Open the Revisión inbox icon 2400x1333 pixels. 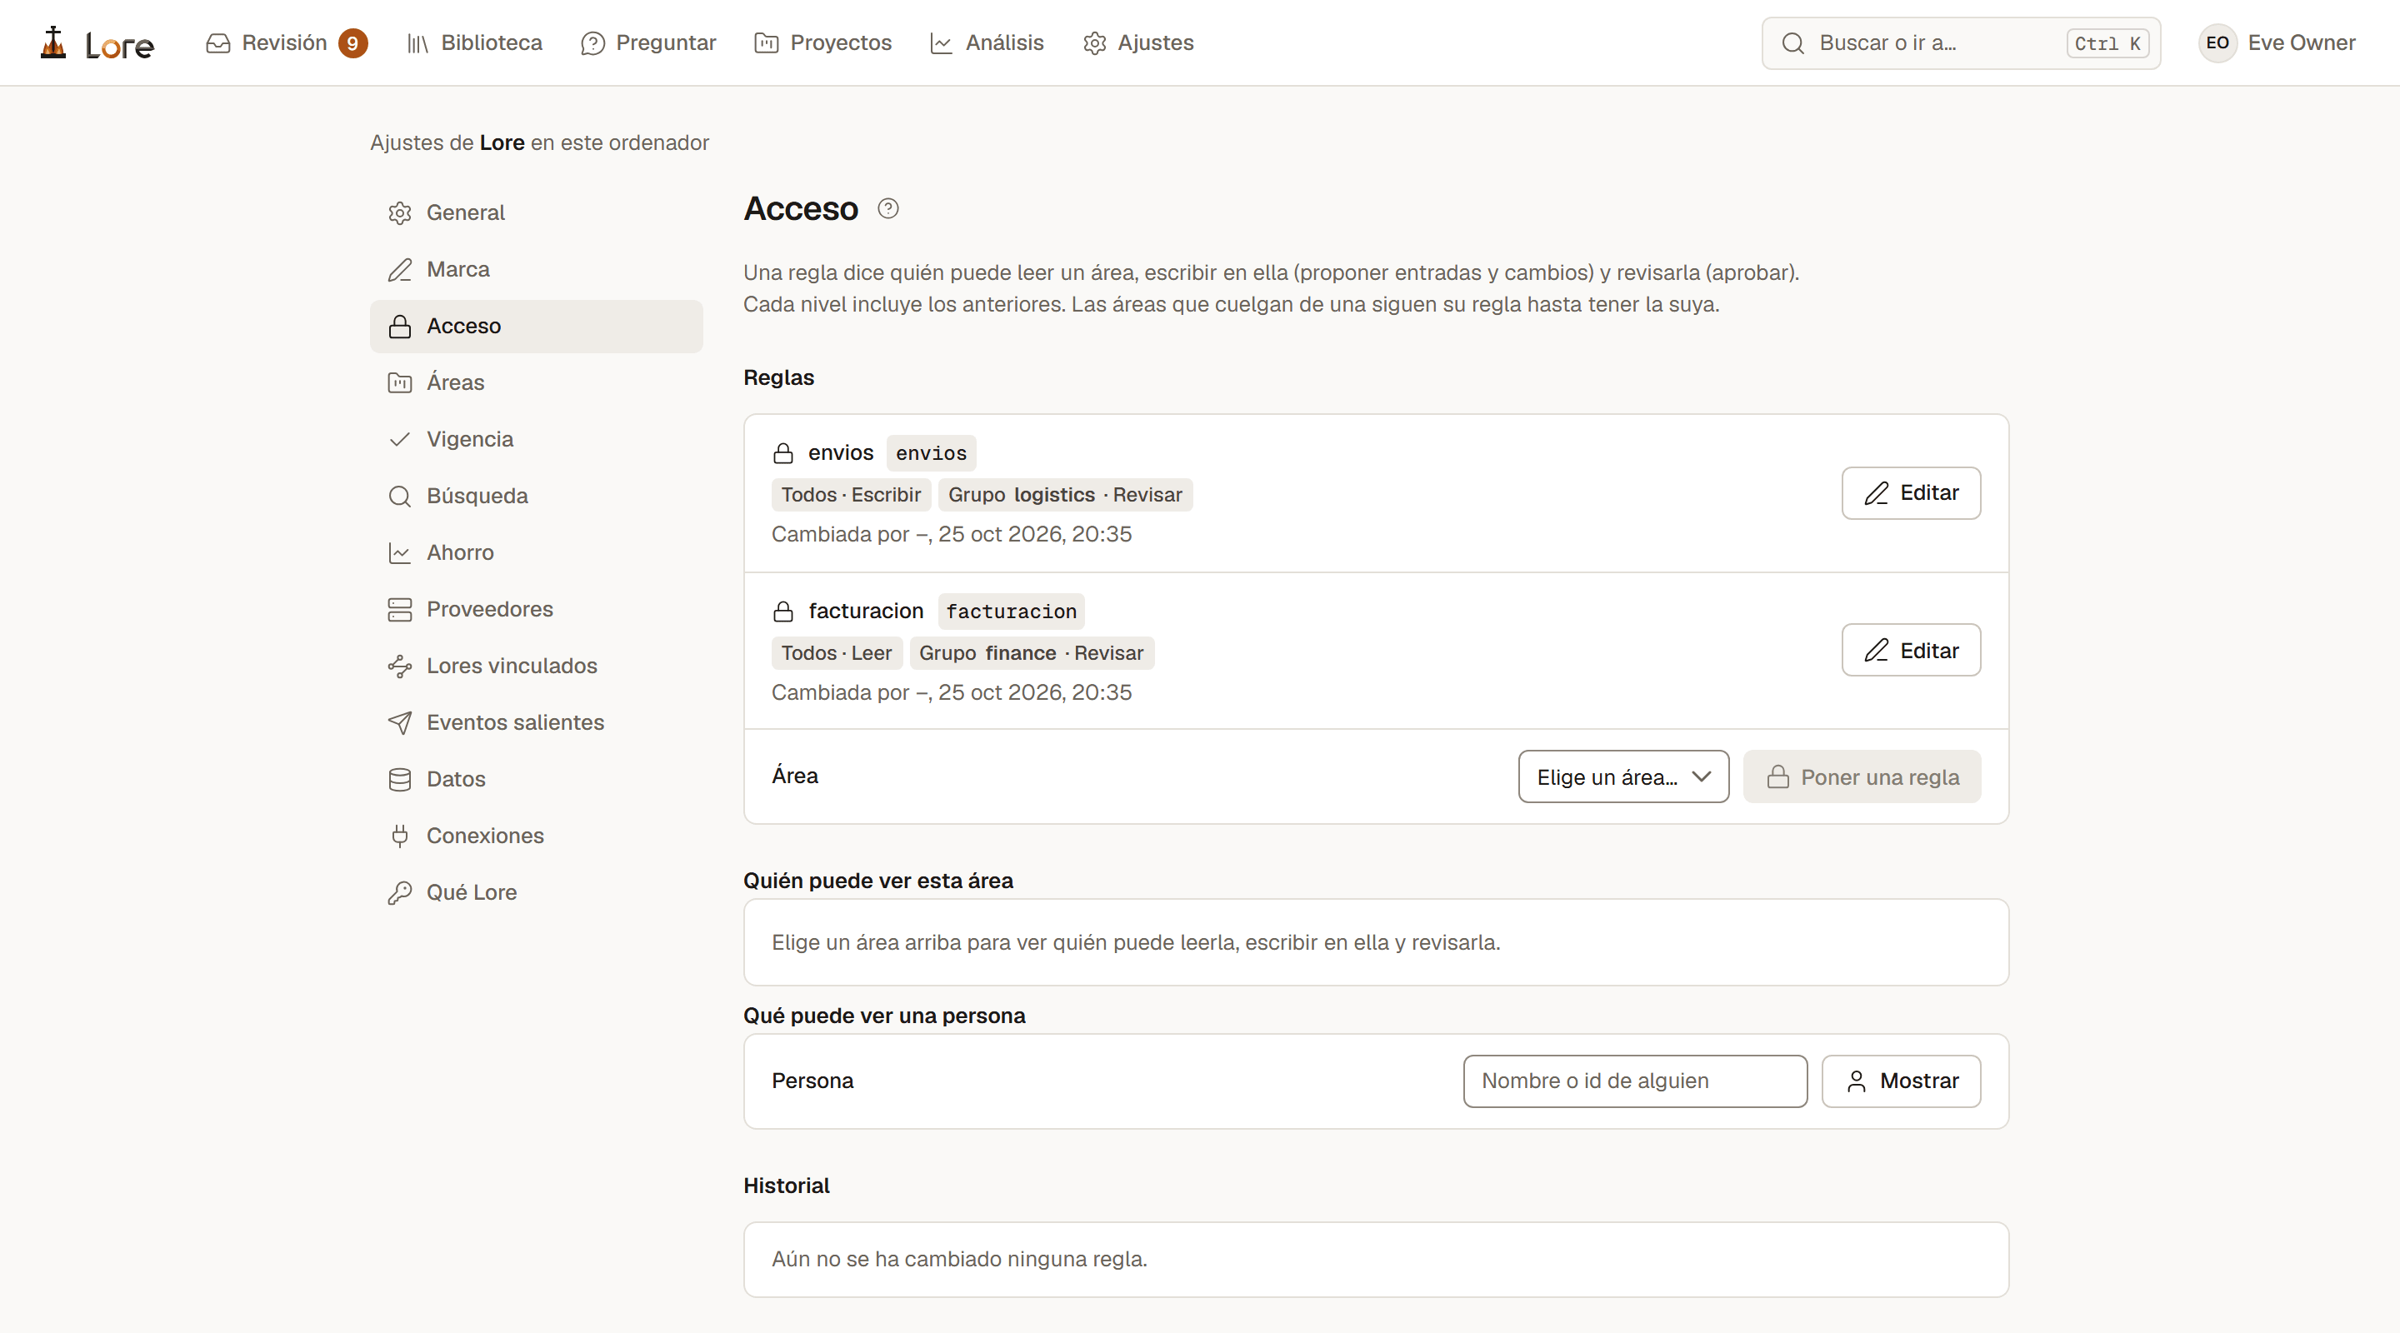tap(218, 42)
